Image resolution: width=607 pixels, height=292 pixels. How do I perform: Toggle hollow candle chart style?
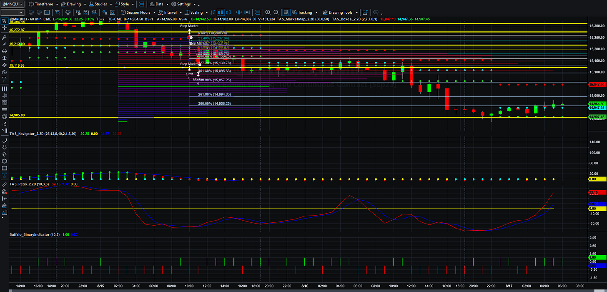228,13
